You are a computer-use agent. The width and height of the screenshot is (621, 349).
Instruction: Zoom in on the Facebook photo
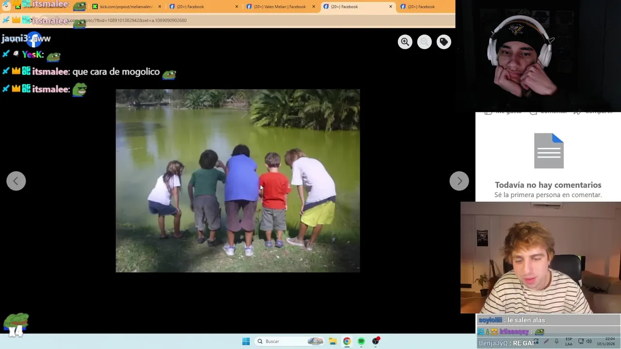point(405,42)
